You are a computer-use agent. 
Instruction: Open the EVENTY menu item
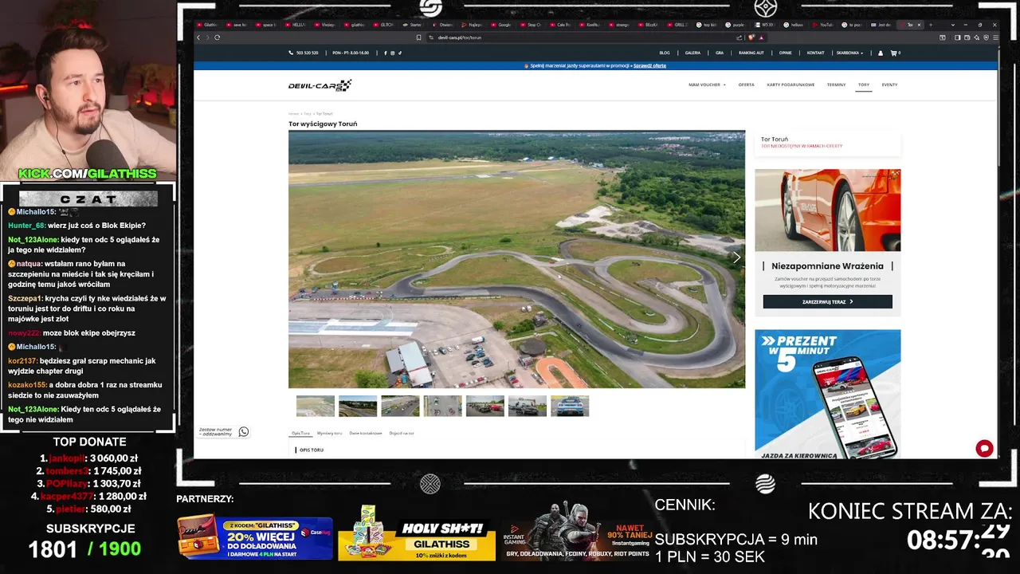coord(889,85)
